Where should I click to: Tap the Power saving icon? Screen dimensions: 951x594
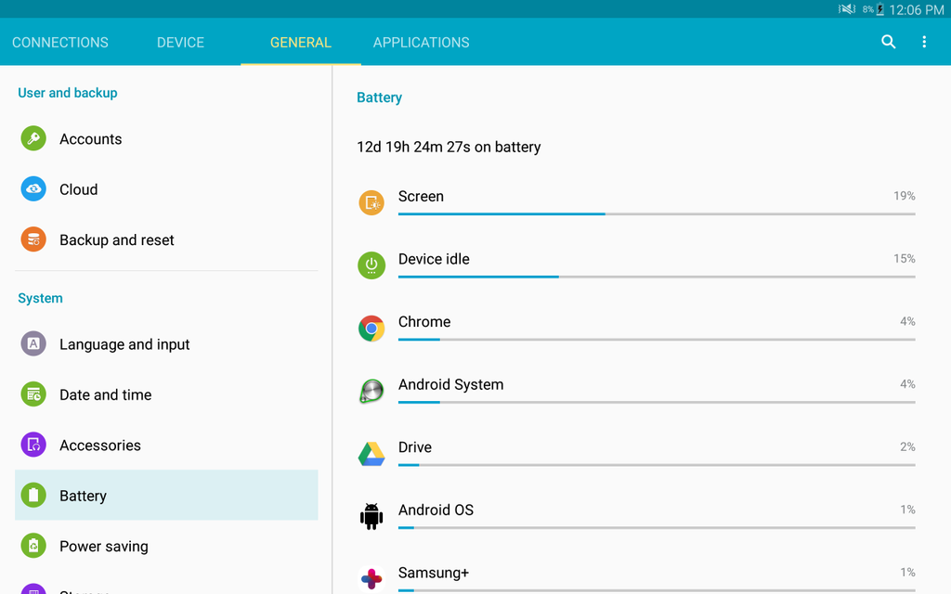pyautogui.click(x=33, y=546)
